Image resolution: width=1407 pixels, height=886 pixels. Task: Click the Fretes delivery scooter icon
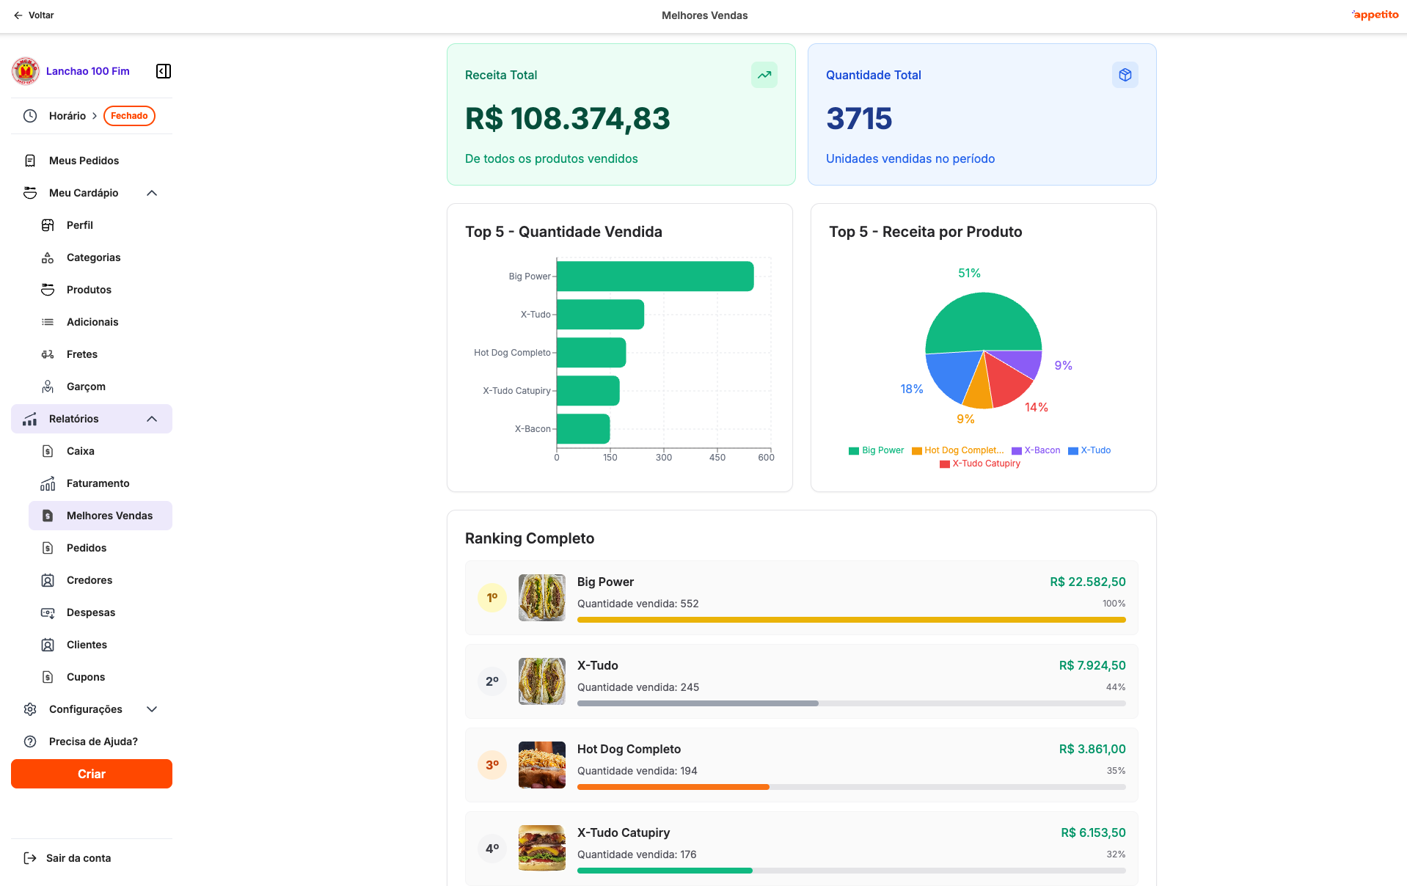pyautogui.click(x=48, y=354)
